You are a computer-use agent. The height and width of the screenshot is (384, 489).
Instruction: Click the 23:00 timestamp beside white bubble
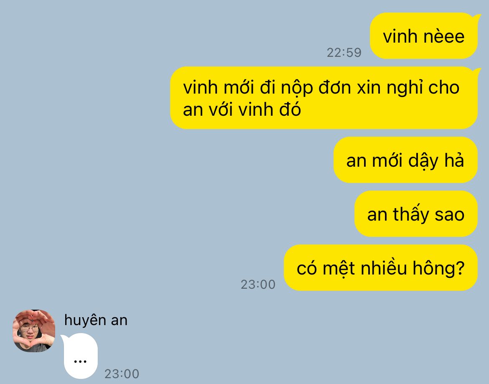pyautogui.click(x=122, y=374)
